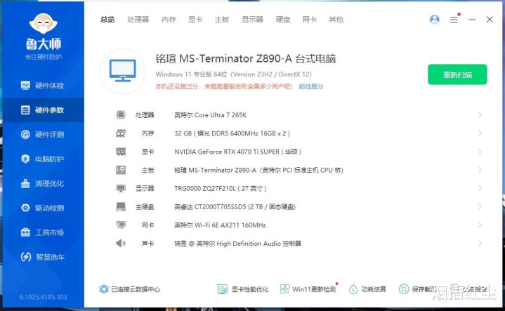Switch to the 其他 tab
505x311 pixels.
point(336,20)
